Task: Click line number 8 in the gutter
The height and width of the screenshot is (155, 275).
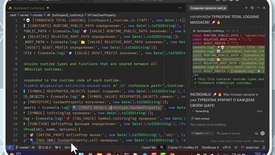Action: (x=16, y=59)
